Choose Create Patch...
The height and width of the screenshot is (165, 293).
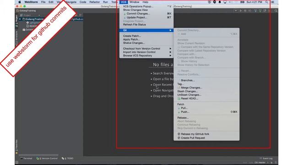pos(146,36)
